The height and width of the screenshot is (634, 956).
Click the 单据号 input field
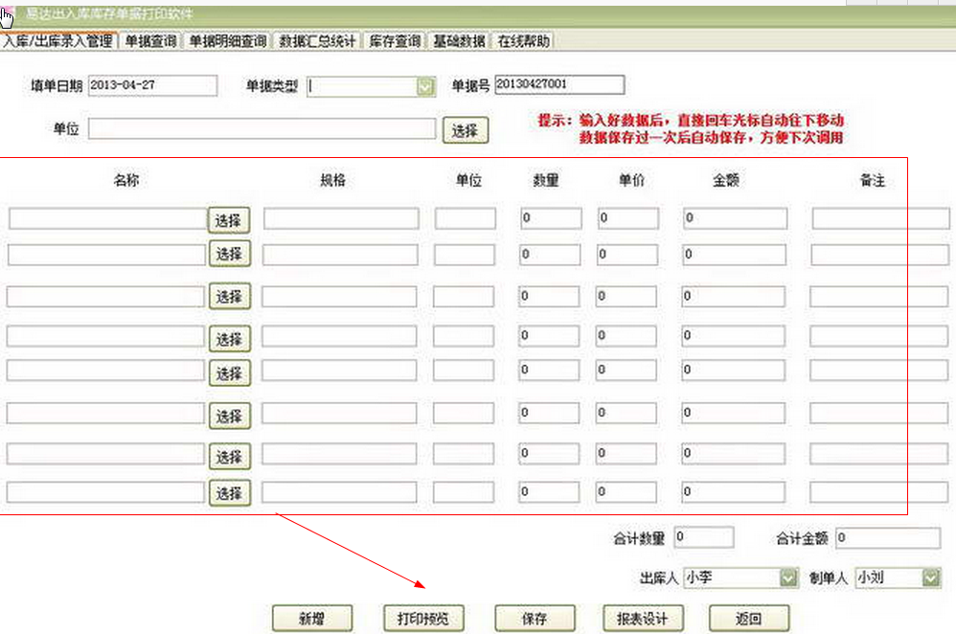559,84
